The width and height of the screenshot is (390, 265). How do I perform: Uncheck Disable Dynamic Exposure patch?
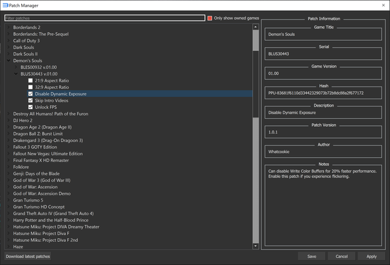(30, 94)
